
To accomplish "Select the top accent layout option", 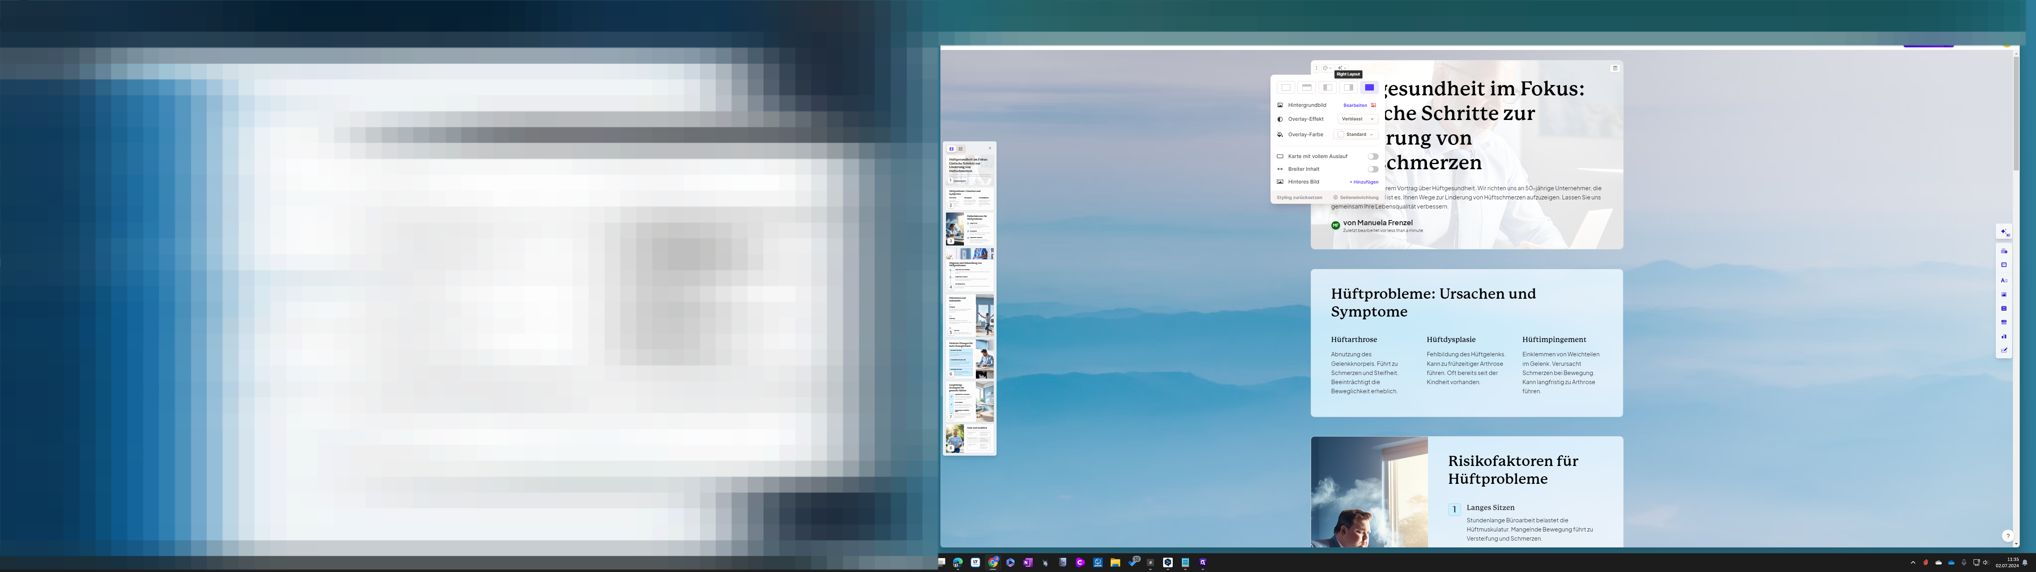I will click(1306, 88).
